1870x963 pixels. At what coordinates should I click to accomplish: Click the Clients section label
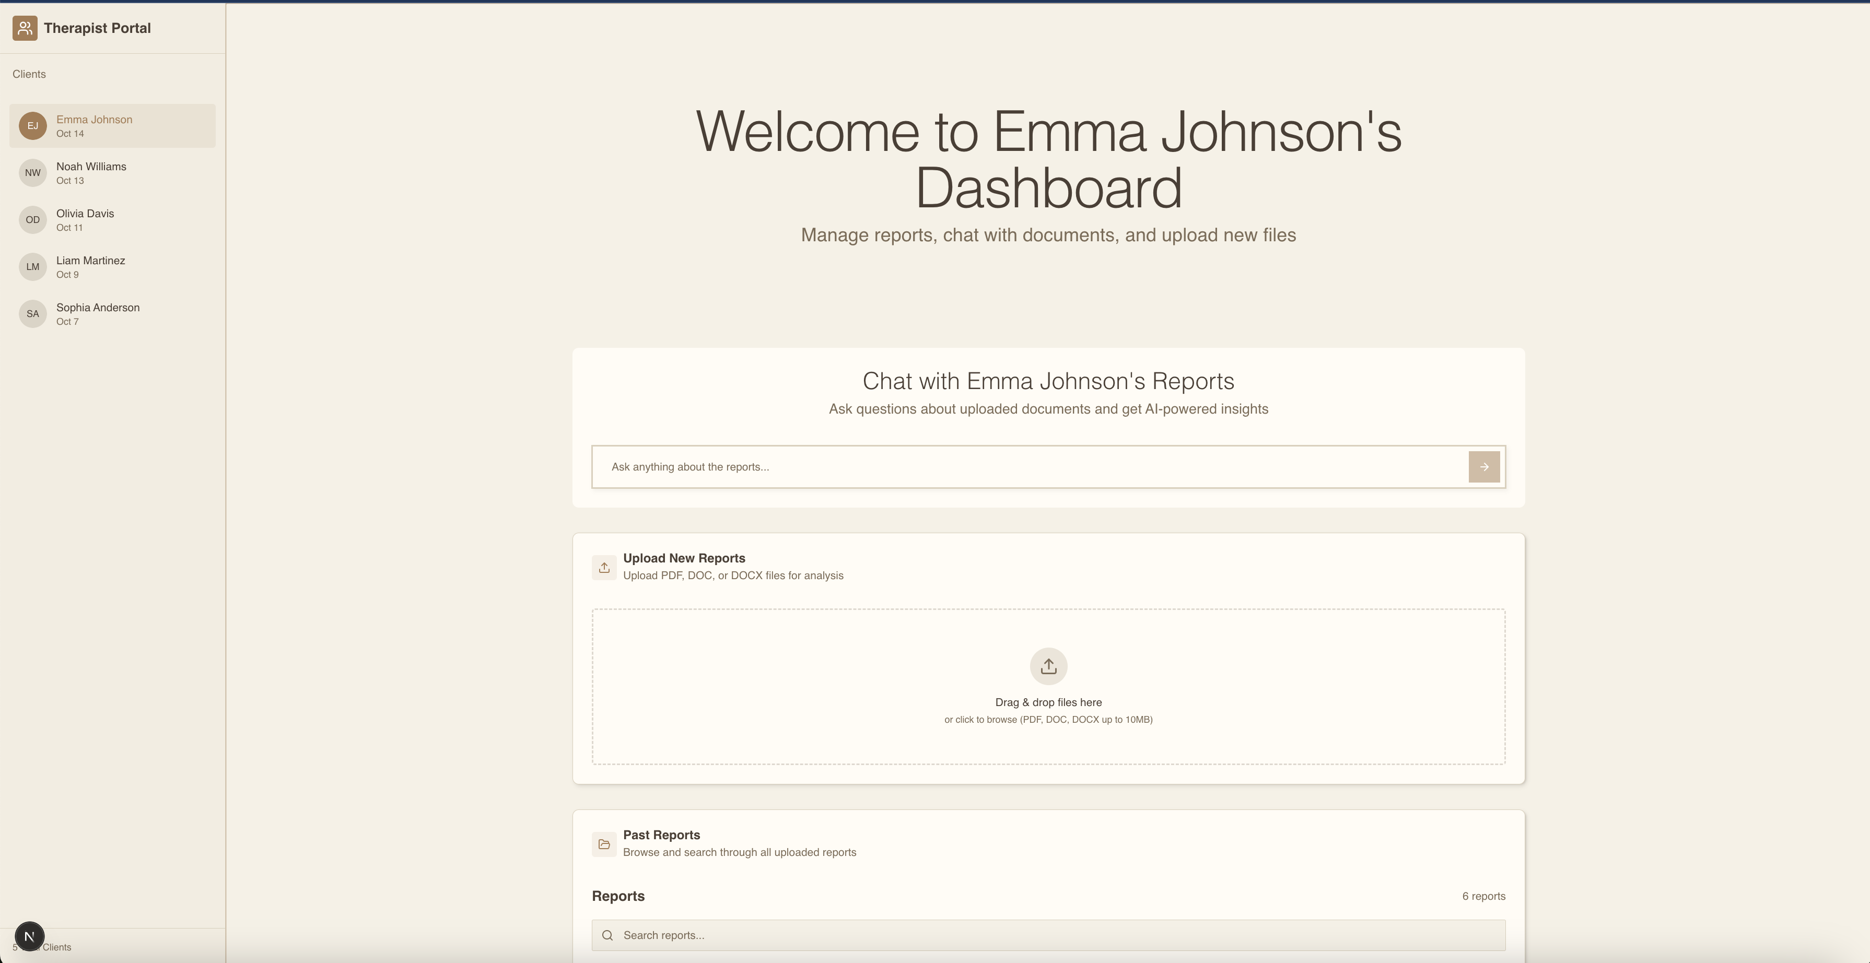29,74
